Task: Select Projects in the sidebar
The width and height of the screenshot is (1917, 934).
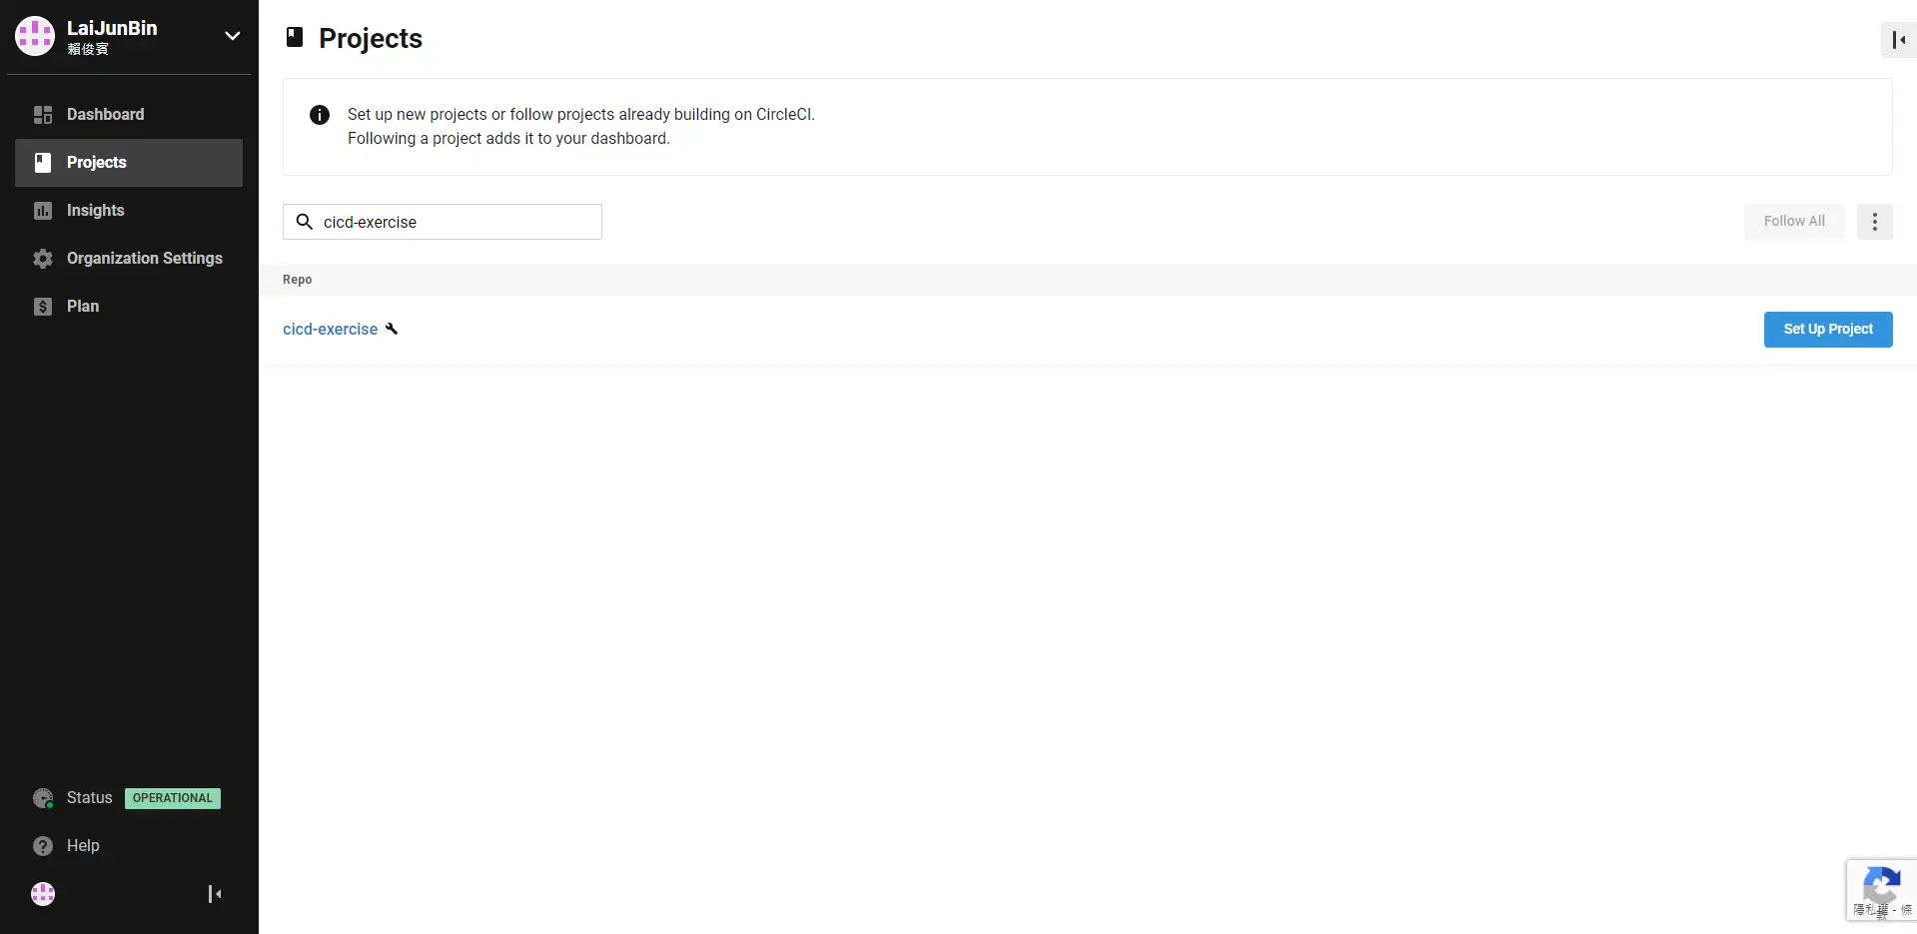Action: tap(129, 163)
